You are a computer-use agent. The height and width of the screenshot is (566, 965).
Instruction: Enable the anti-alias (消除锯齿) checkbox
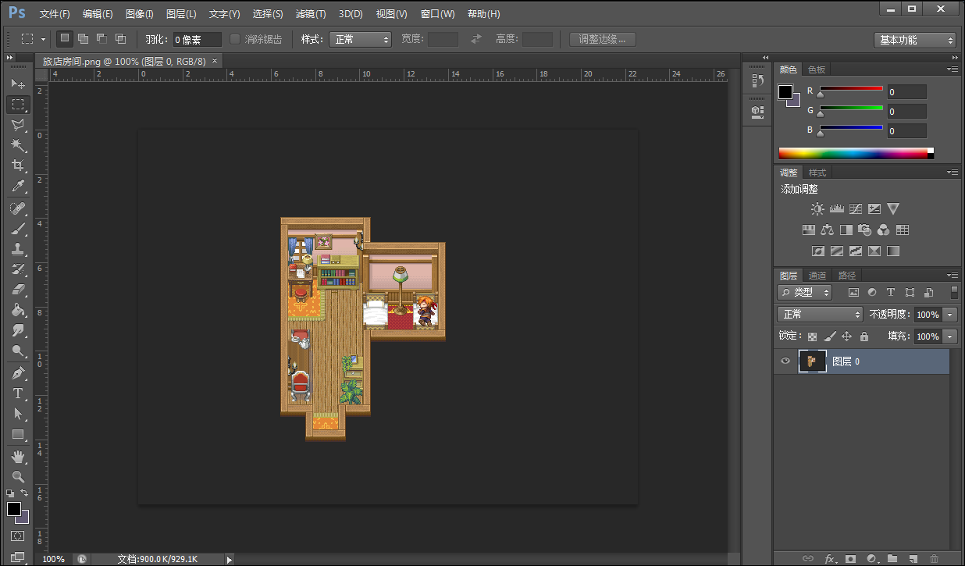[x=235, y=39]
